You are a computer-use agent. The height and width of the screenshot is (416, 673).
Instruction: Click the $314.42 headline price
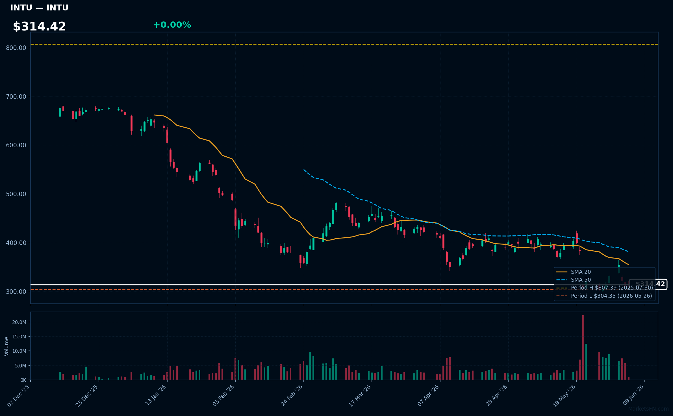pos(39,27)
